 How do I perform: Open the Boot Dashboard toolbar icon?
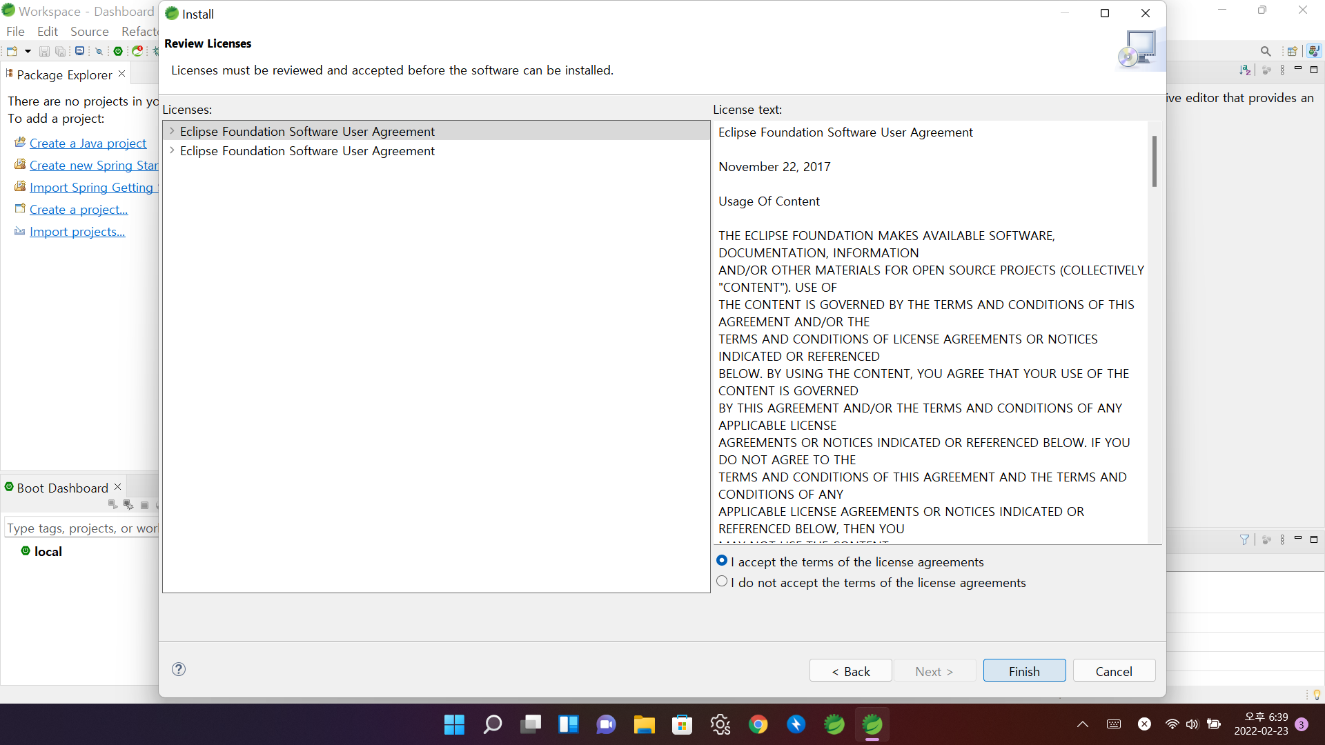point(118,51)
